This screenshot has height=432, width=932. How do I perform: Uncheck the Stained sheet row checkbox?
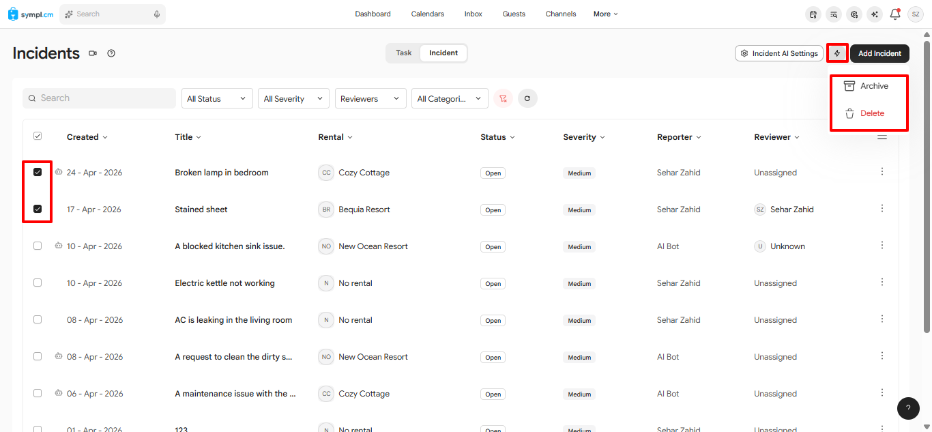click(38, 209)
